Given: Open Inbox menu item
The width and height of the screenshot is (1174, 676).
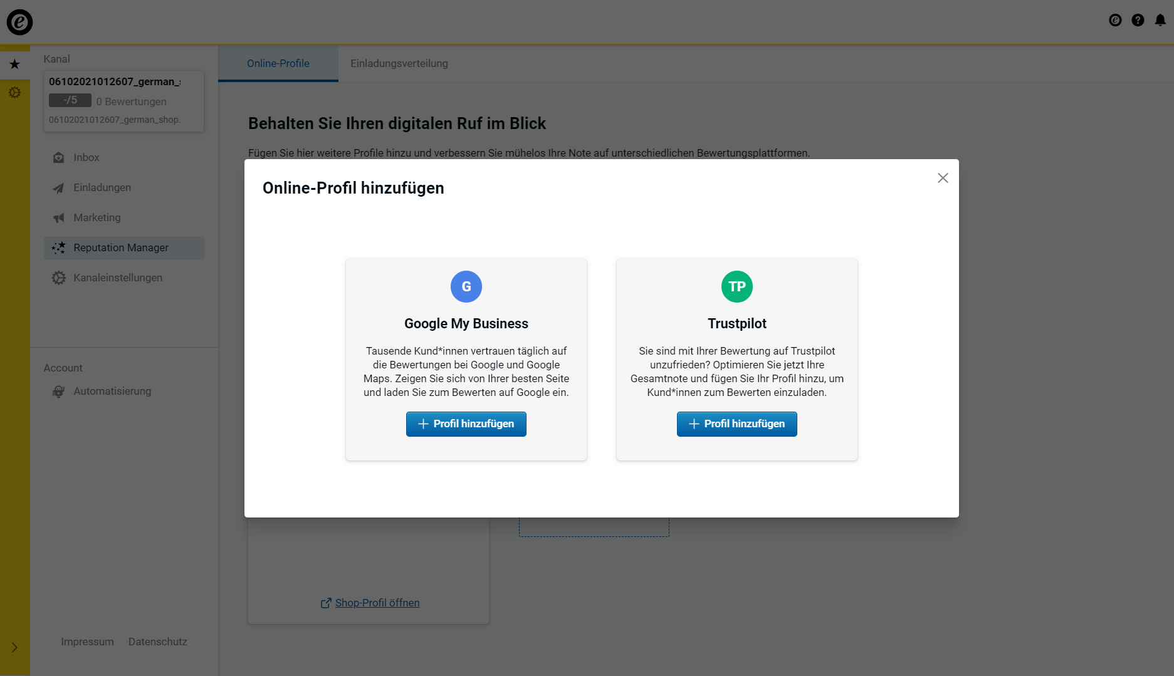Looking at the screenshot, I should (x=124, y=157).
